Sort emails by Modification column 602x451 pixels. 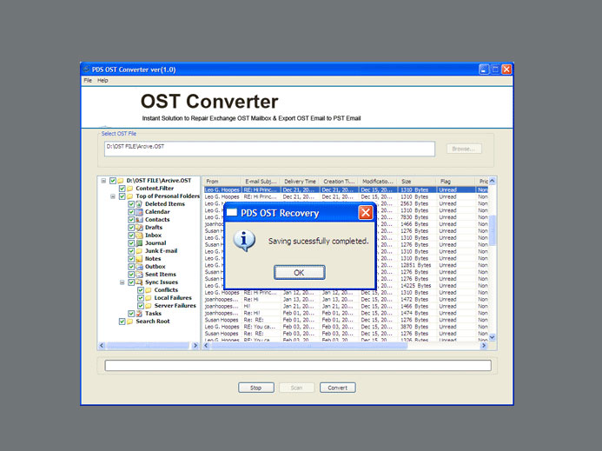[378, 182]
